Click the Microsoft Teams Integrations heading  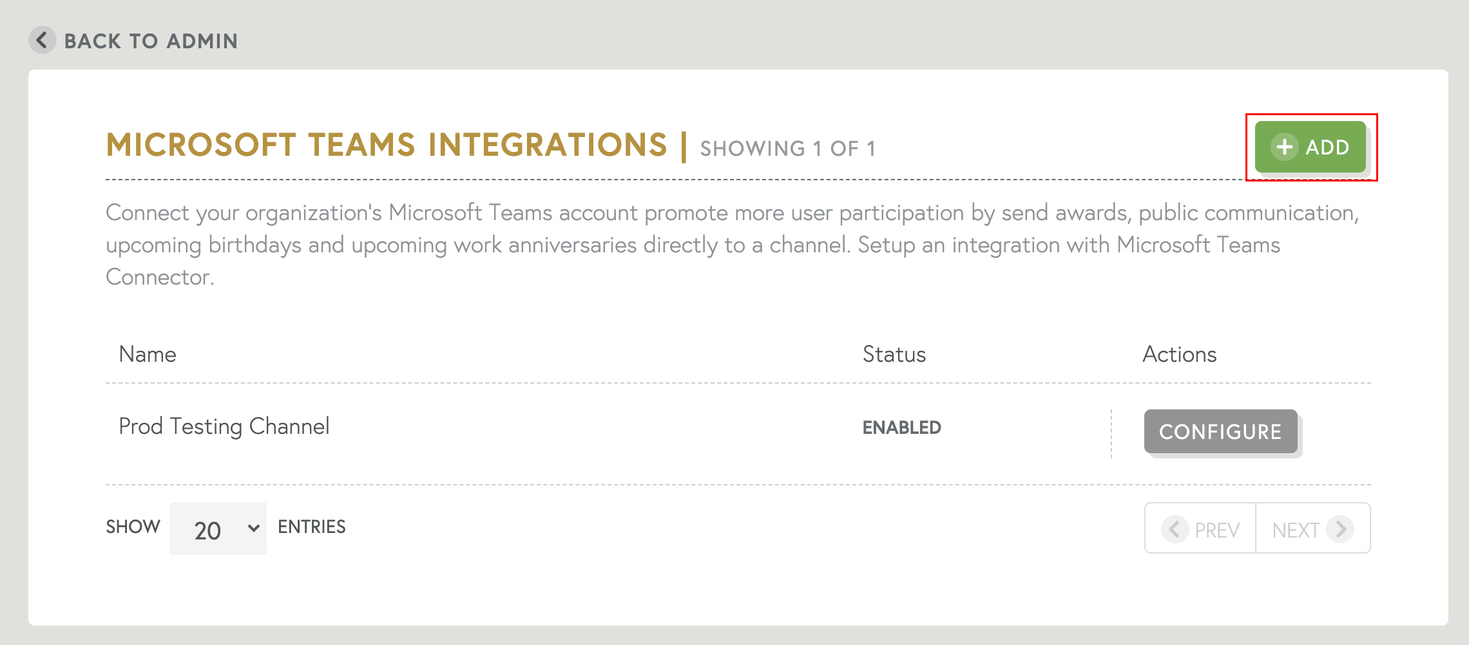(387, 145)
